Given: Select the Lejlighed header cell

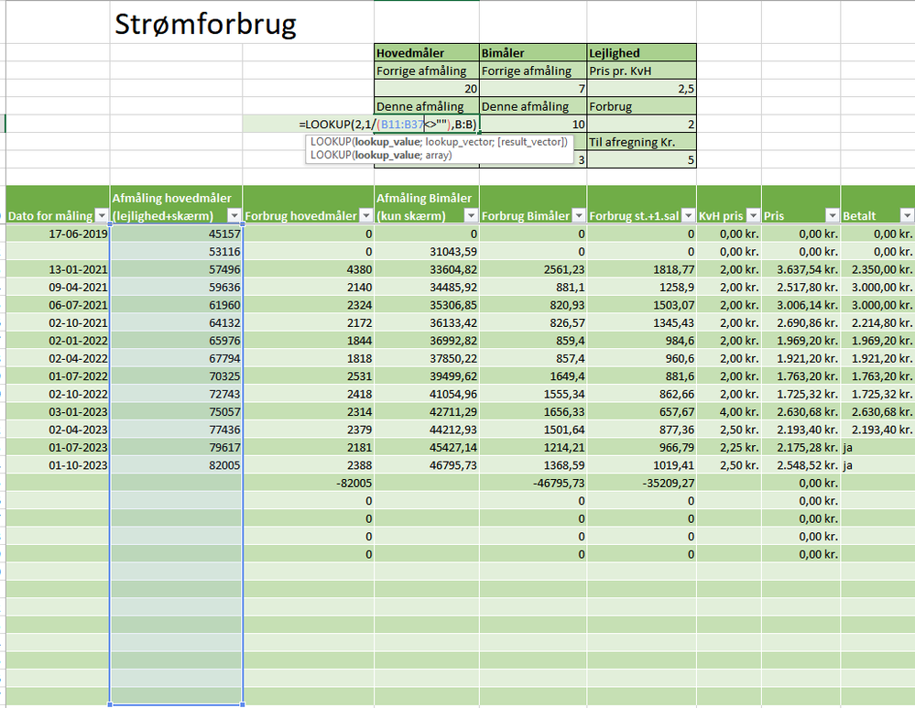Looking at the screenshot, I should pos(641,52).
